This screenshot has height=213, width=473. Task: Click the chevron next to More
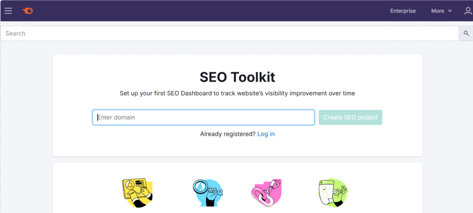450,11
